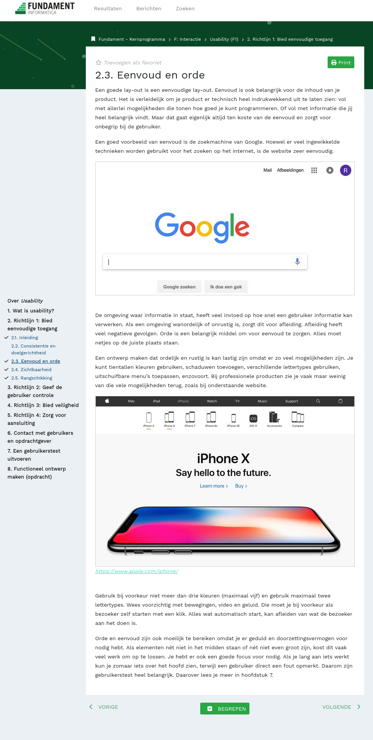Click Usability (F1) in the breadcrumb

224,39
